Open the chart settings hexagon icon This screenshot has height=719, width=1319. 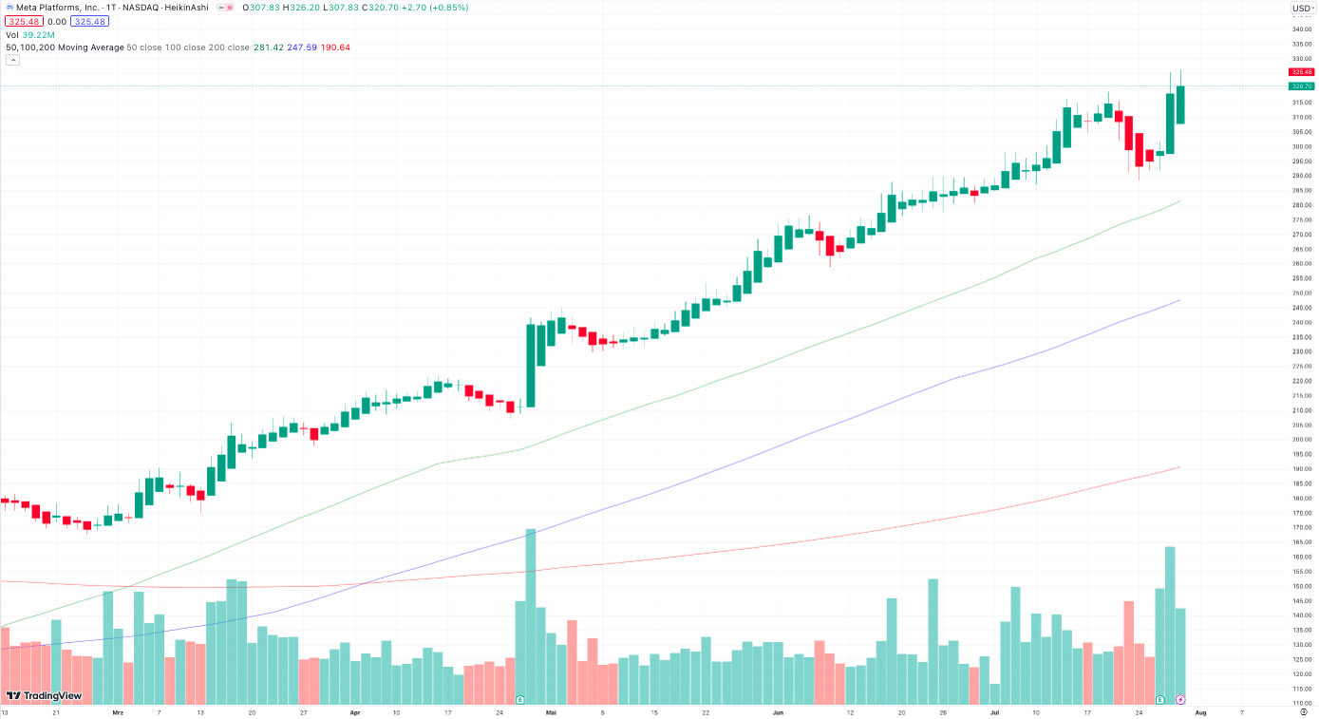(x=1304, y=710)
